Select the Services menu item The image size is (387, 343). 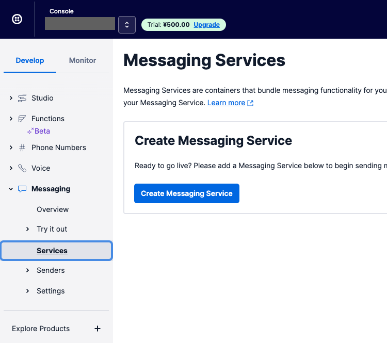click(x=57, y=251)
